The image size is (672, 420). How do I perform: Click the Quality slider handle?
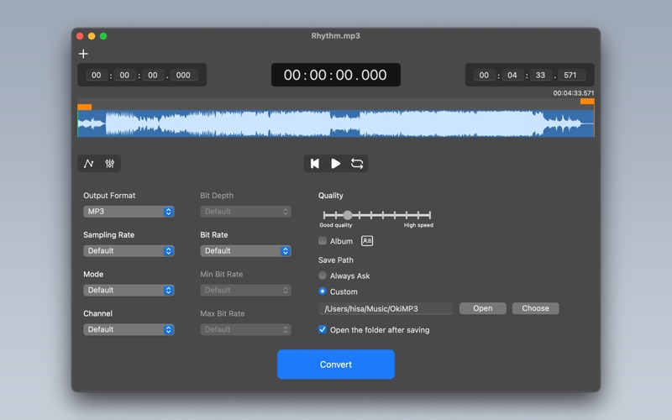348,215
